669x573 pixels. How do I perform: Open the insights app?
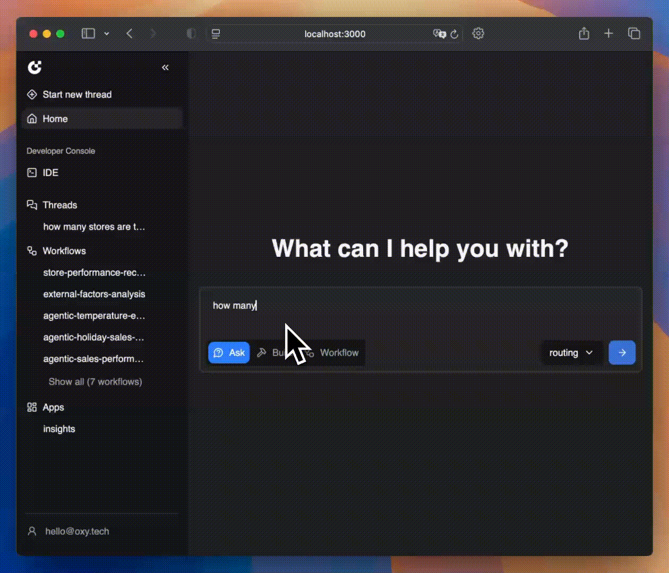(59, 429)
